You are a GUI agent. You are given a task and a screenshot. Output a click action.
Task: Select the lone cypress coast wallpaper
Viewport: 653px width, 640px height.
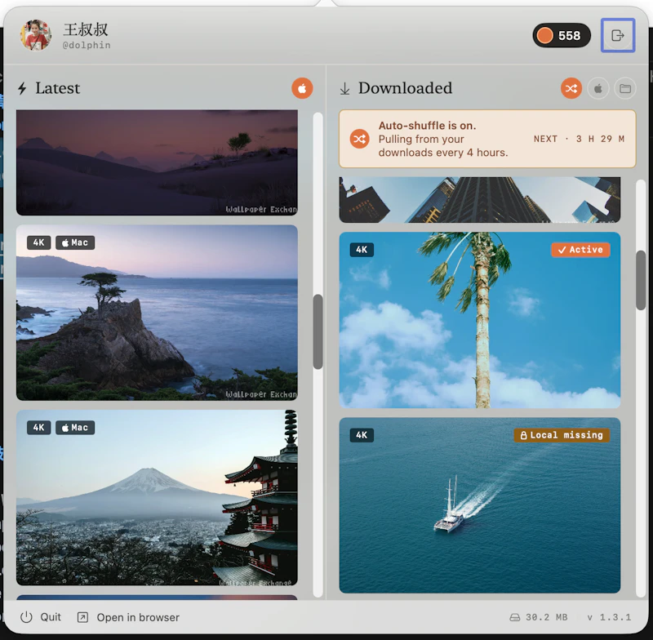pyautogui.click(x=157, y=313)
